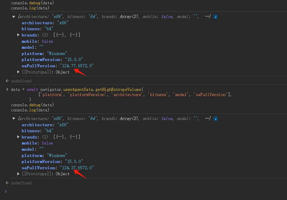This screenshot has height=200, width=287.
Task: Click second console.log(data) line
Action: click(x=30, y=110)
